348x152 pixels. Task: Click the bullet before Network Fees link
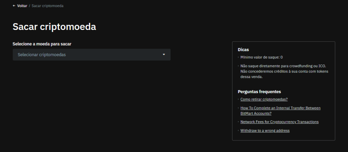238,122
